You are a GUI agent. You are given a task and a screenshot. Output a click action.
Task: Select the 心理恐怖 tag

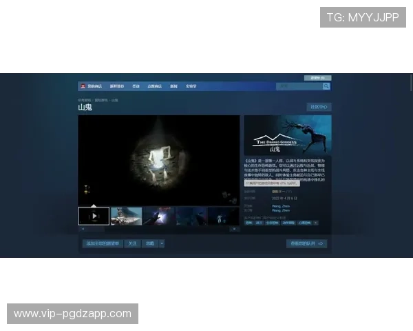click(304, 223)
